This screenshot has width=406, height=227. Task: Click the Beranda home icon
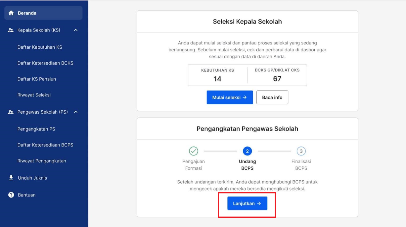point(11,13)
